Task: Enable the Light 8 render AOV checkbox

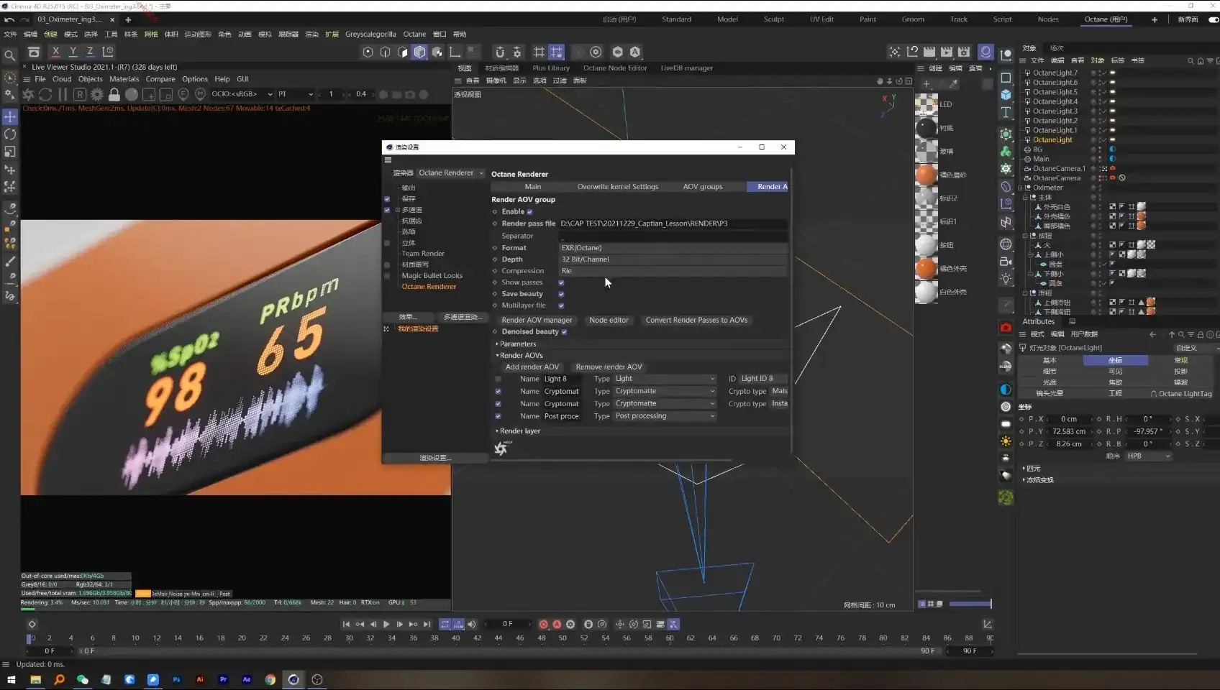Action: [x=498, y=379]
